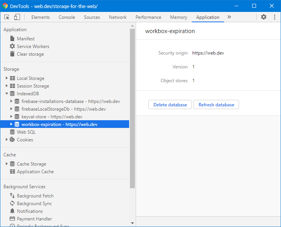Open the Sources tab
Viewport: 281px width, 227px height.
[x=92, y=17]
